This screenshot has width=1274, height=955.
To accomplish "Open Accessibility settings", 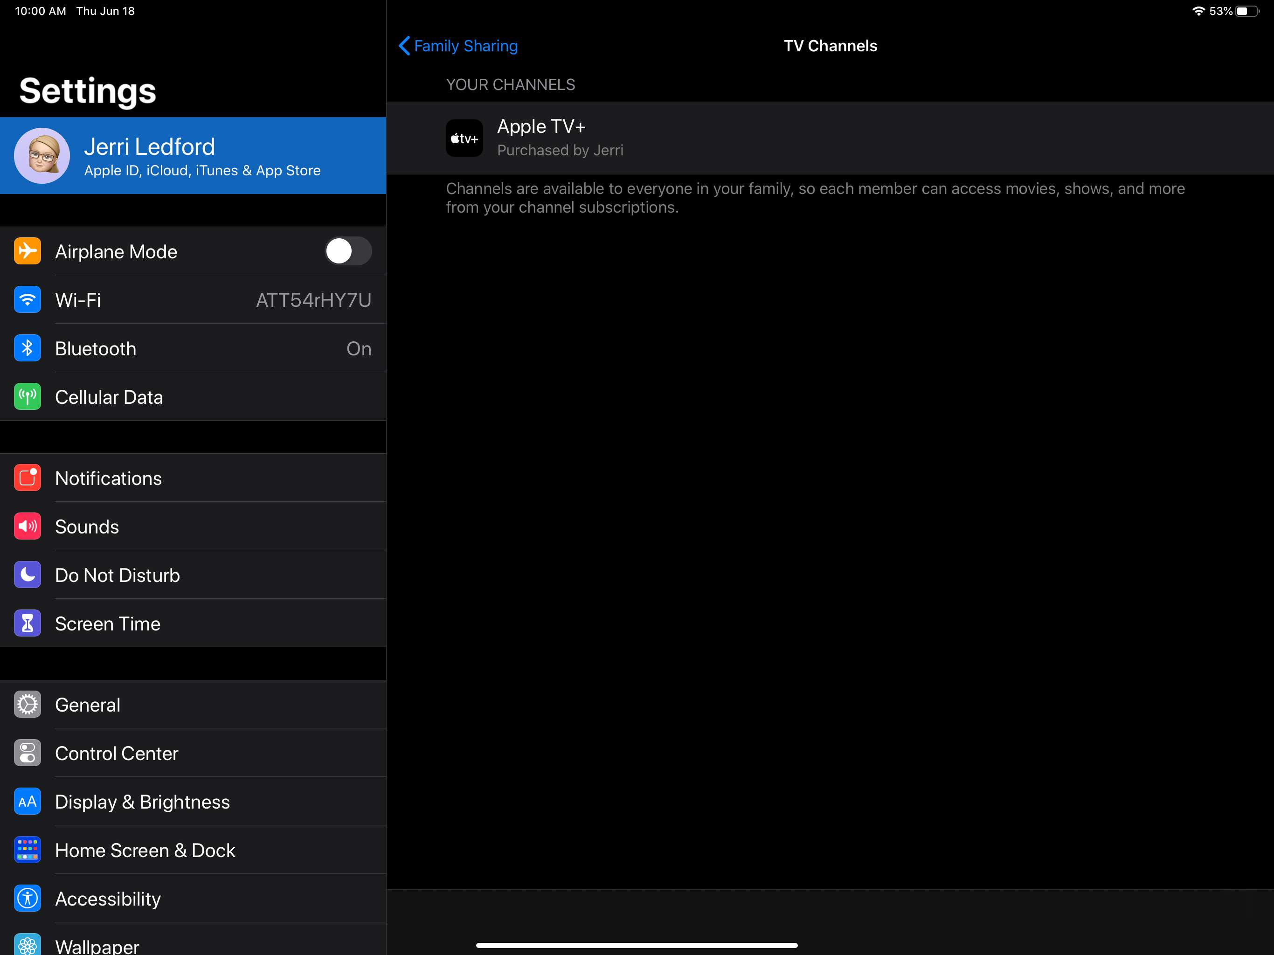I will click(x=193, y=898).
